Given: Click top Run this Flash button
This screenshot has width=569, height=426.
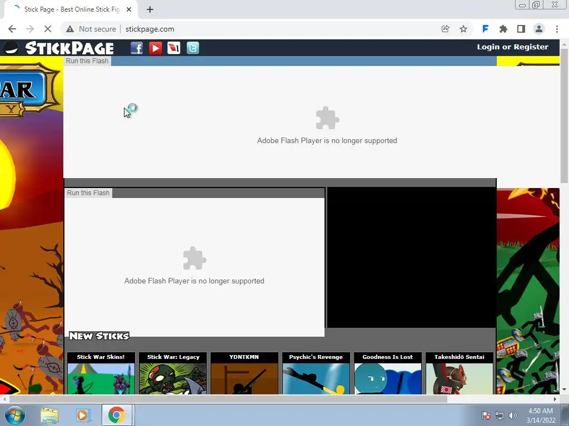Looking at the screenshot, I should [x=87, y=61].
